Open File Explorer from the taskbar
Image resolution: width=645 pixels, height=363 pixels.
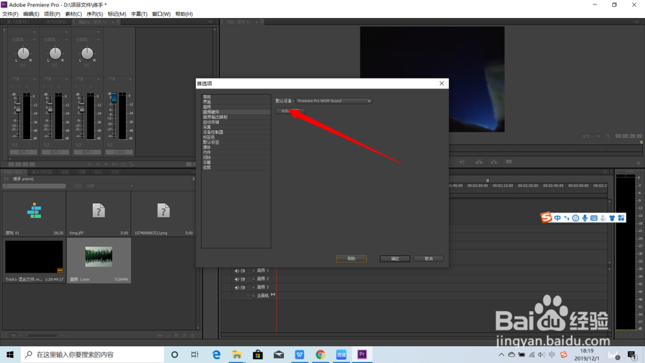237,355
